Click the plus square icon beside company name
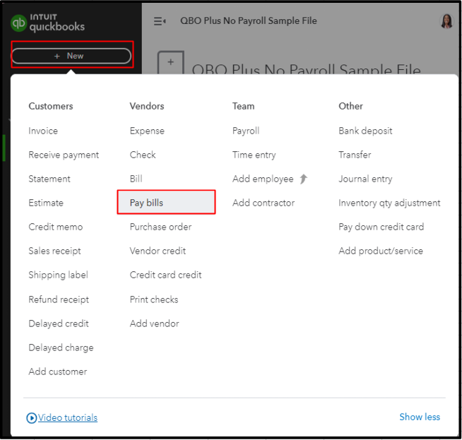 (x=170, y=63)
